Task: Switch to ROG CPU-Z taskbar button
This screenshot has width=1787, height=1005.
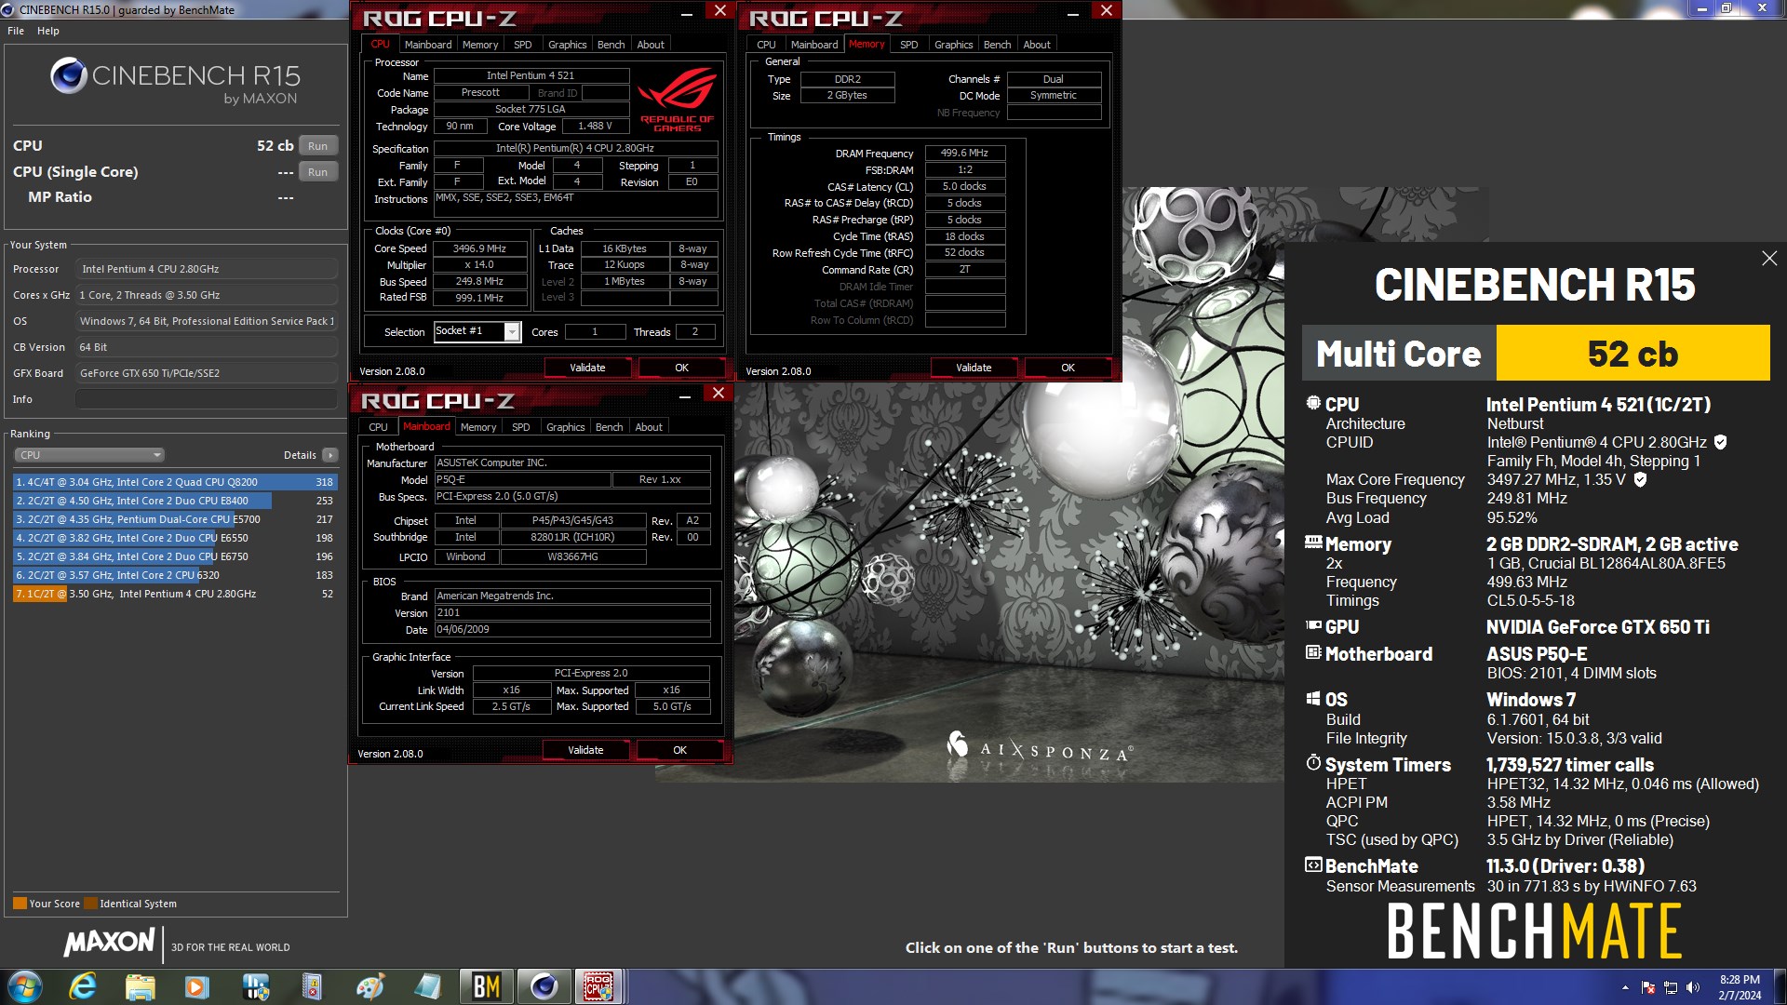Action: coord(598,986)
